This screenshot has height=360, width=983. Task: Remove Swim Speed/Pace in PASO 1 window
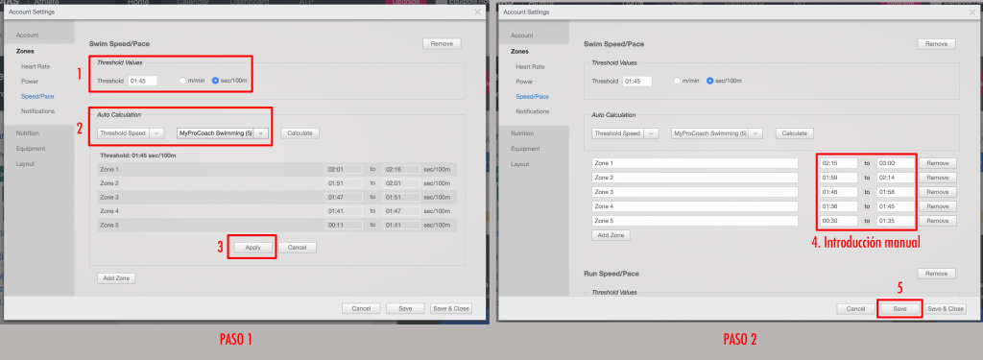click(x=442, y=44)
